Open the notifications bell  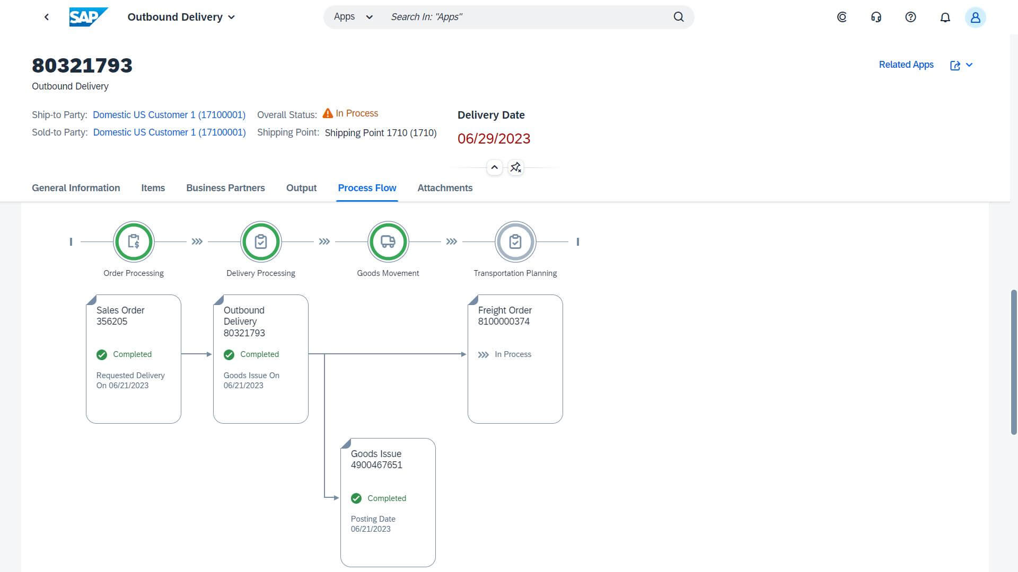point(945,17)
